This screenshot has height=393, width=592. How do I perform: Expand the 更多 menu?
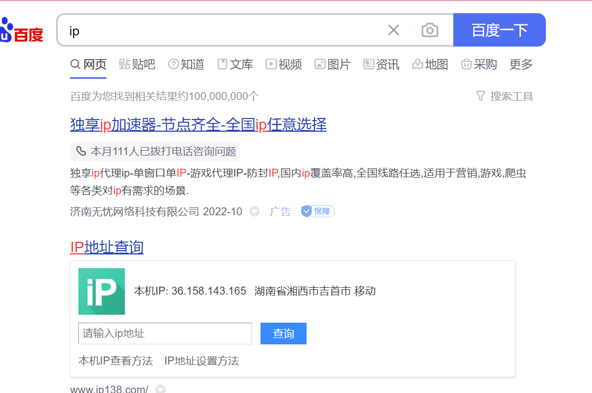coord(521,65)
